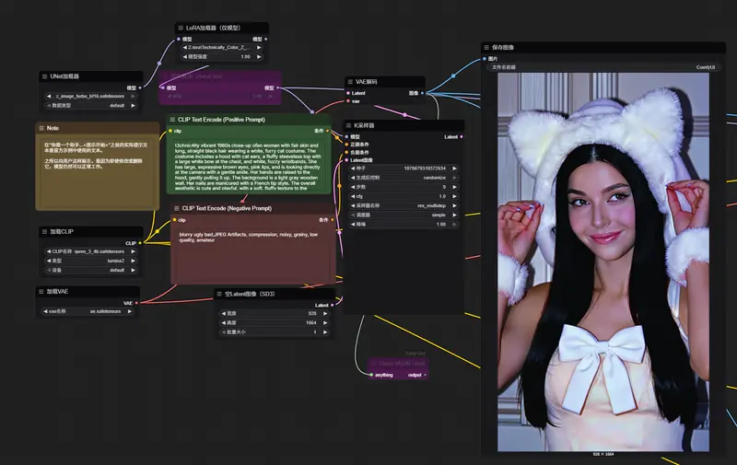The height and width of the screenshot is (465, 737).
Task: Click the menu icon on LoRA加载器 node header
Action: pyautogui.click(x=180, y=29)
